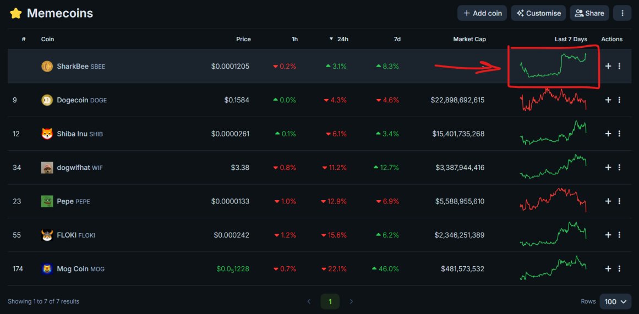Click the Mog Coin 7-day sparkline chart
The height and width of the screenshot is (314, 639).
click(554, 268)
